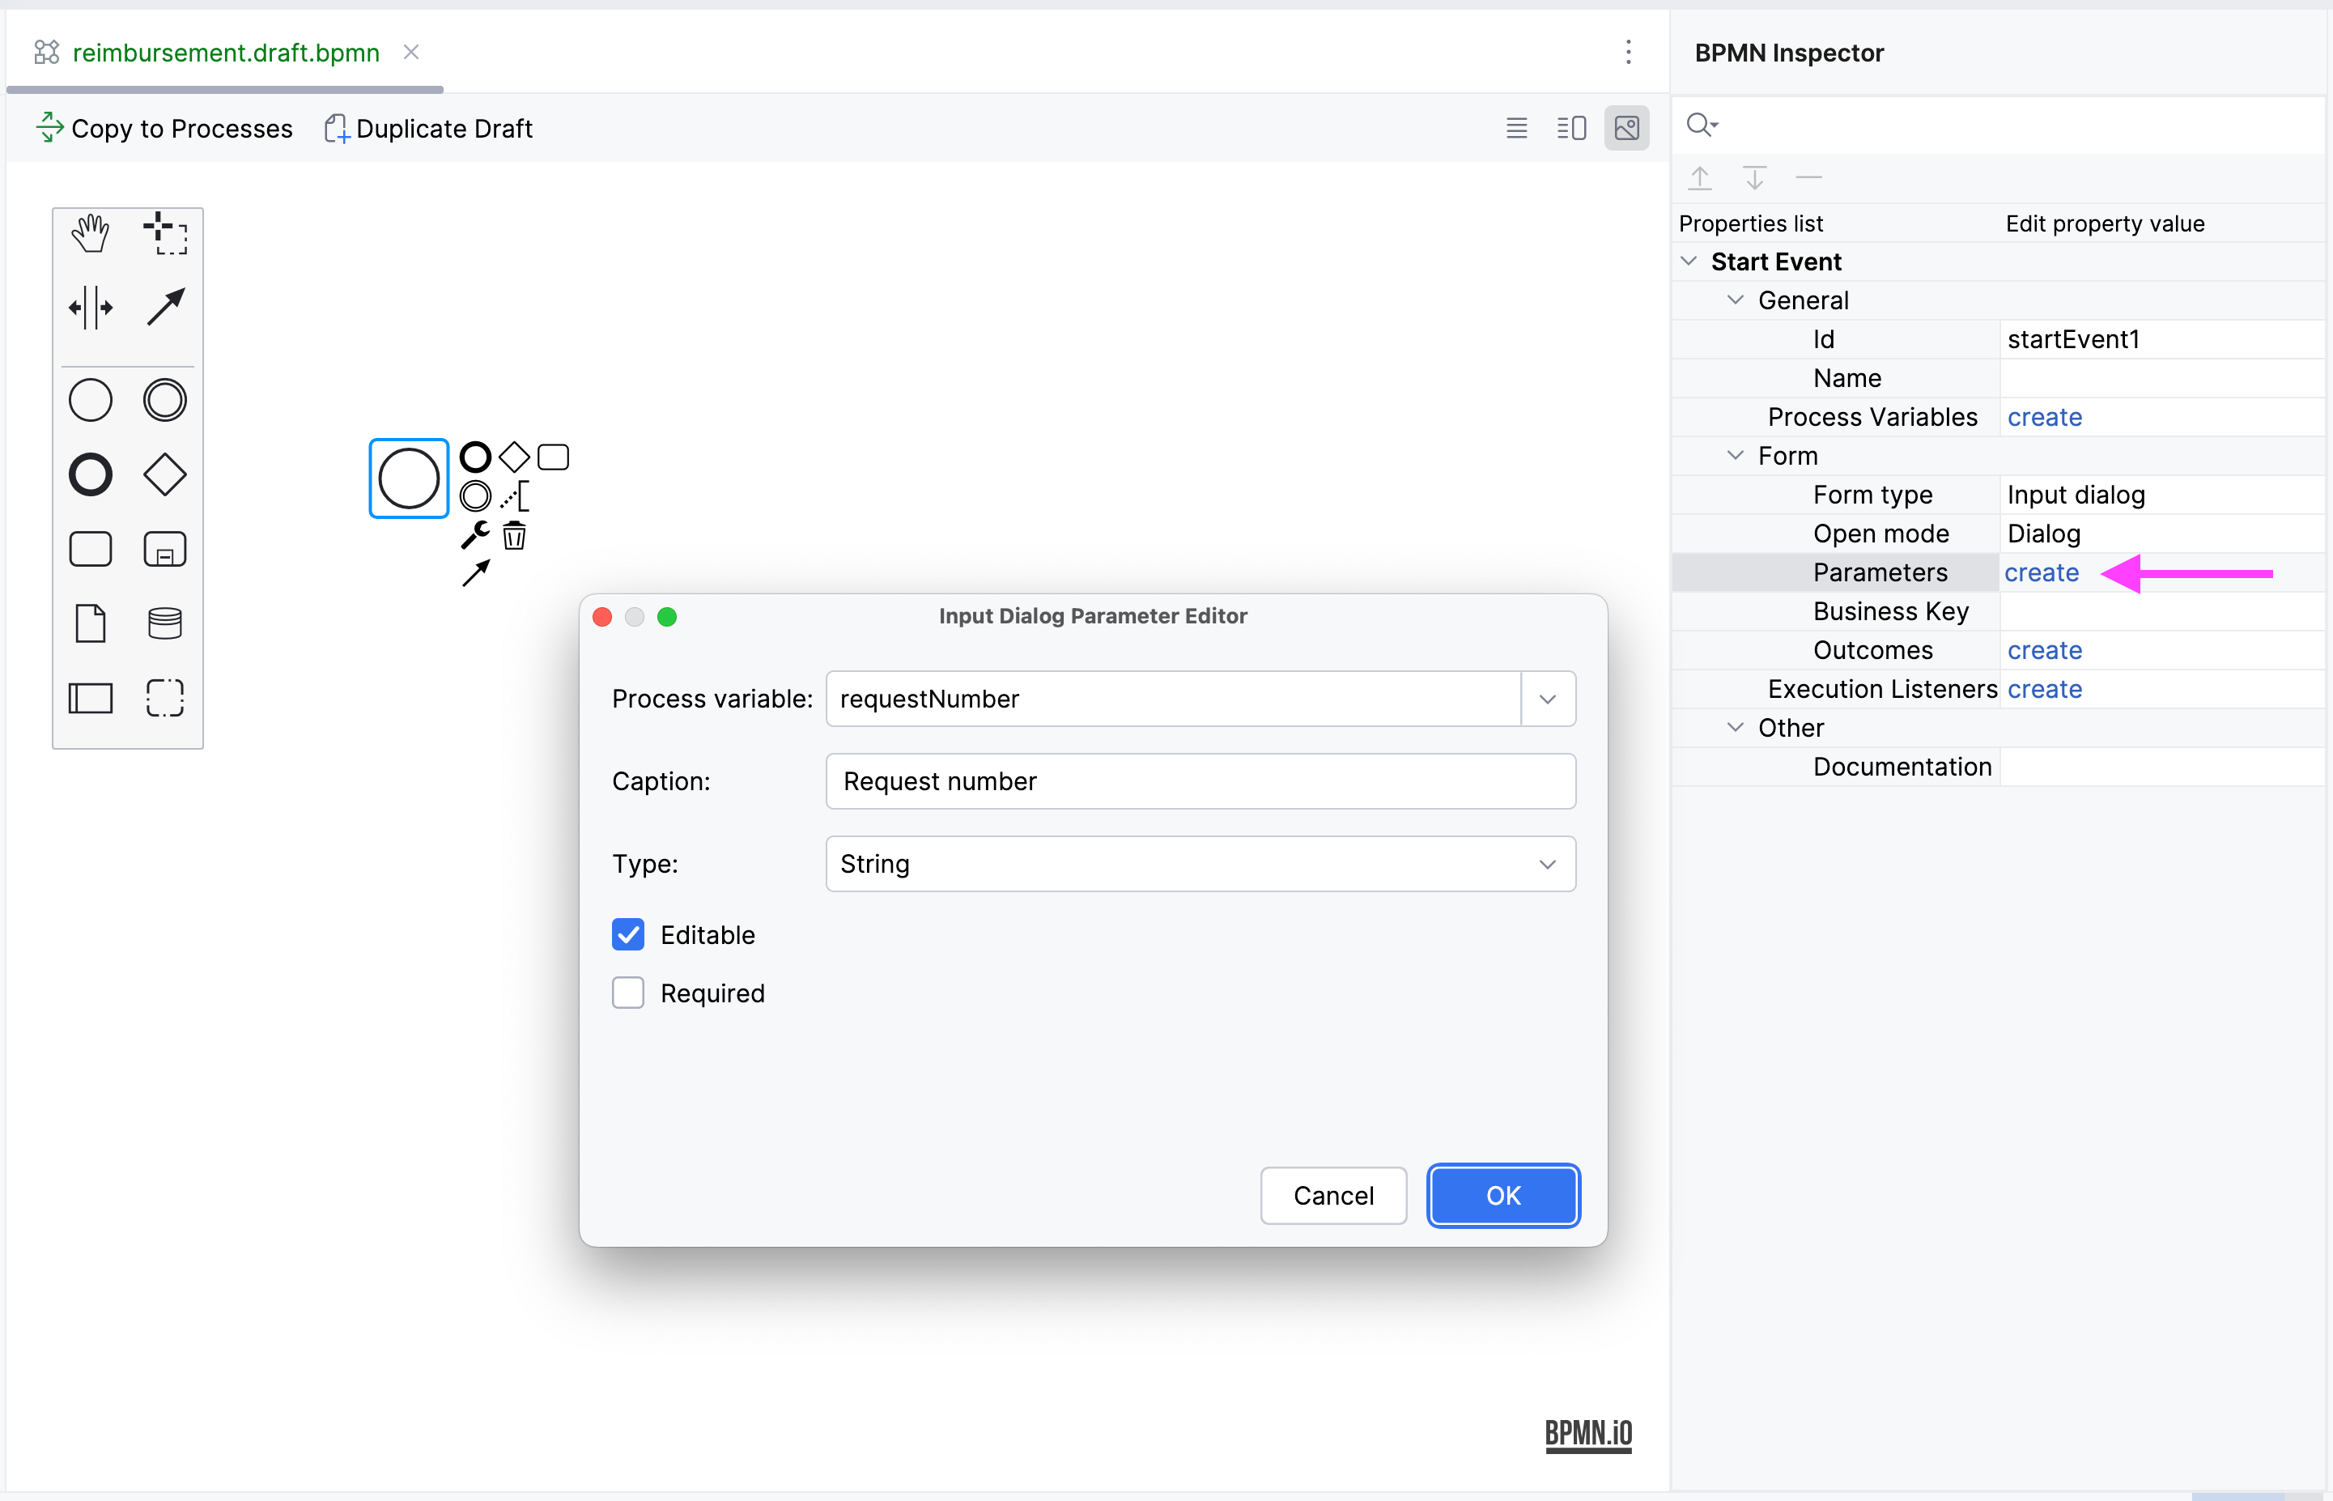Click OK to confirm parameters
Viewport: 2333px width, 1501px height.
pos(1502,1193)
